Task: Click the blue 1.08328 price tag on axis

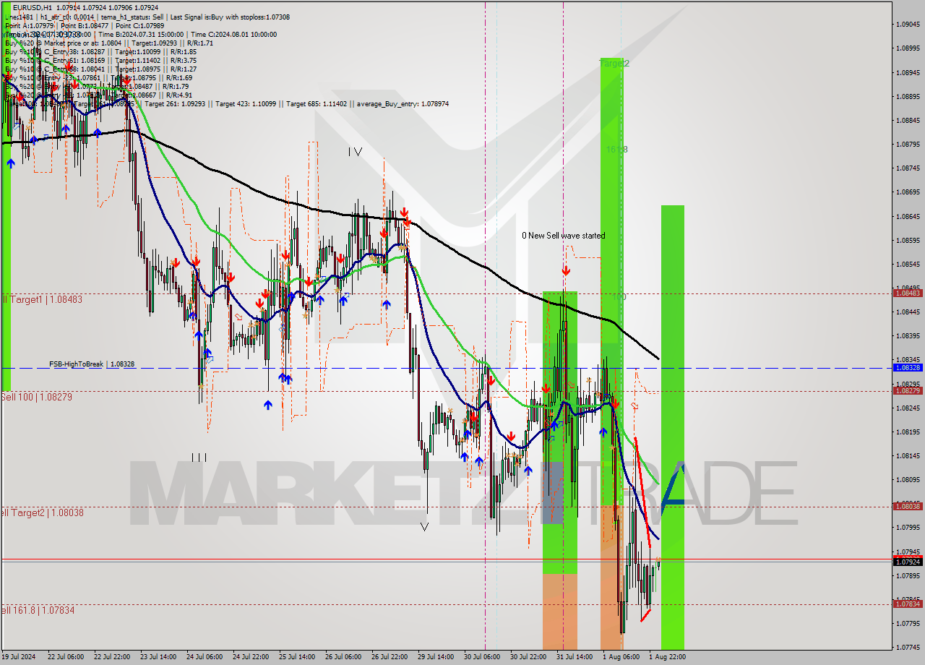Action: [x=908, y=367]
